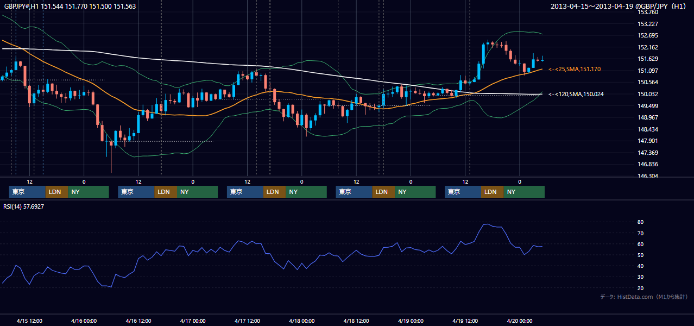Screen dimensions: 694x326
Task: Click the 4/20 00:00 date label
Action: [520, 321]
